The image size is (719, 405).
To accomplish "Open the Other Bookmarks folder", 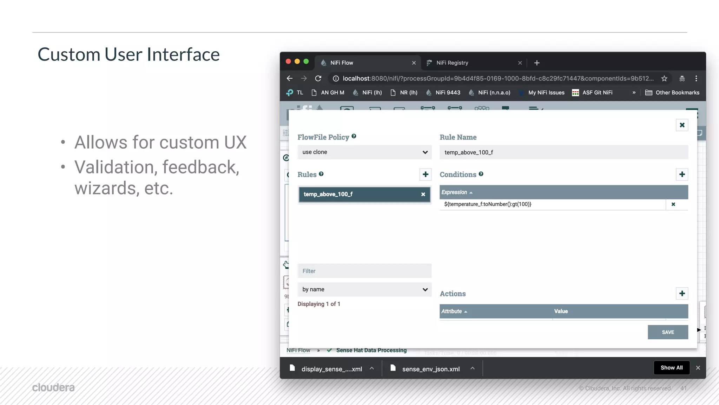I will click(672, 93).
